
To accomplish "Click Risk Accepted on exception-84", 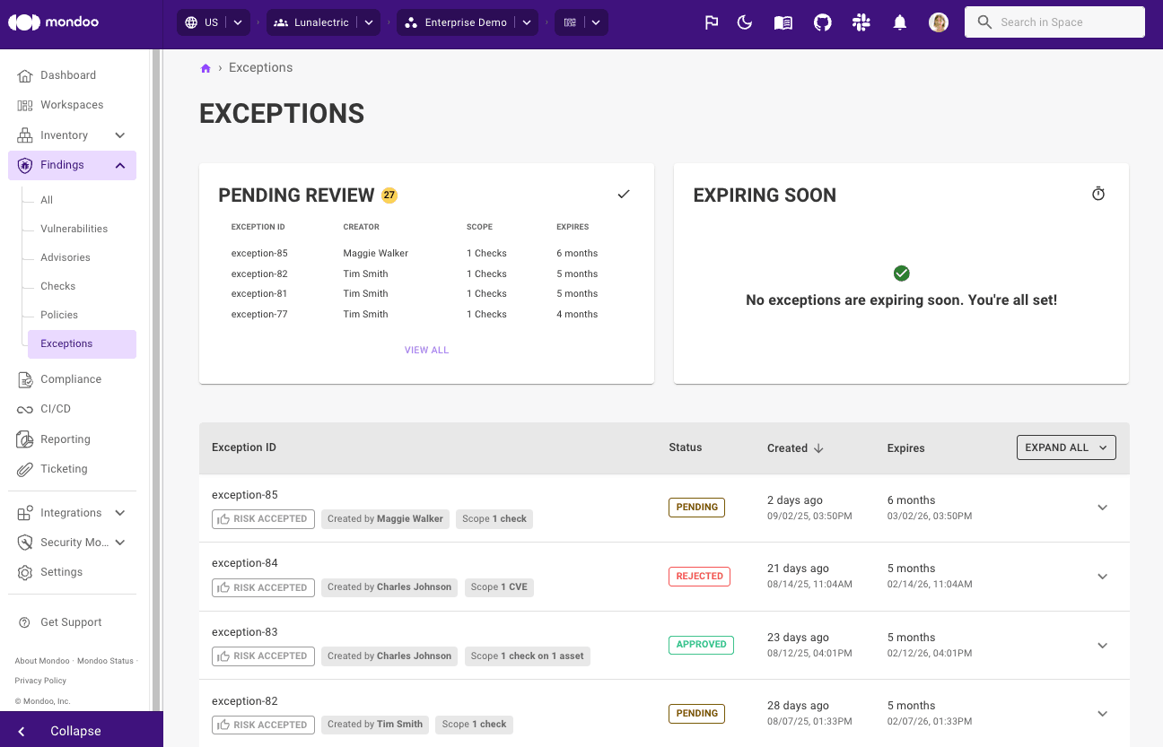I will (x=263, y=587).
